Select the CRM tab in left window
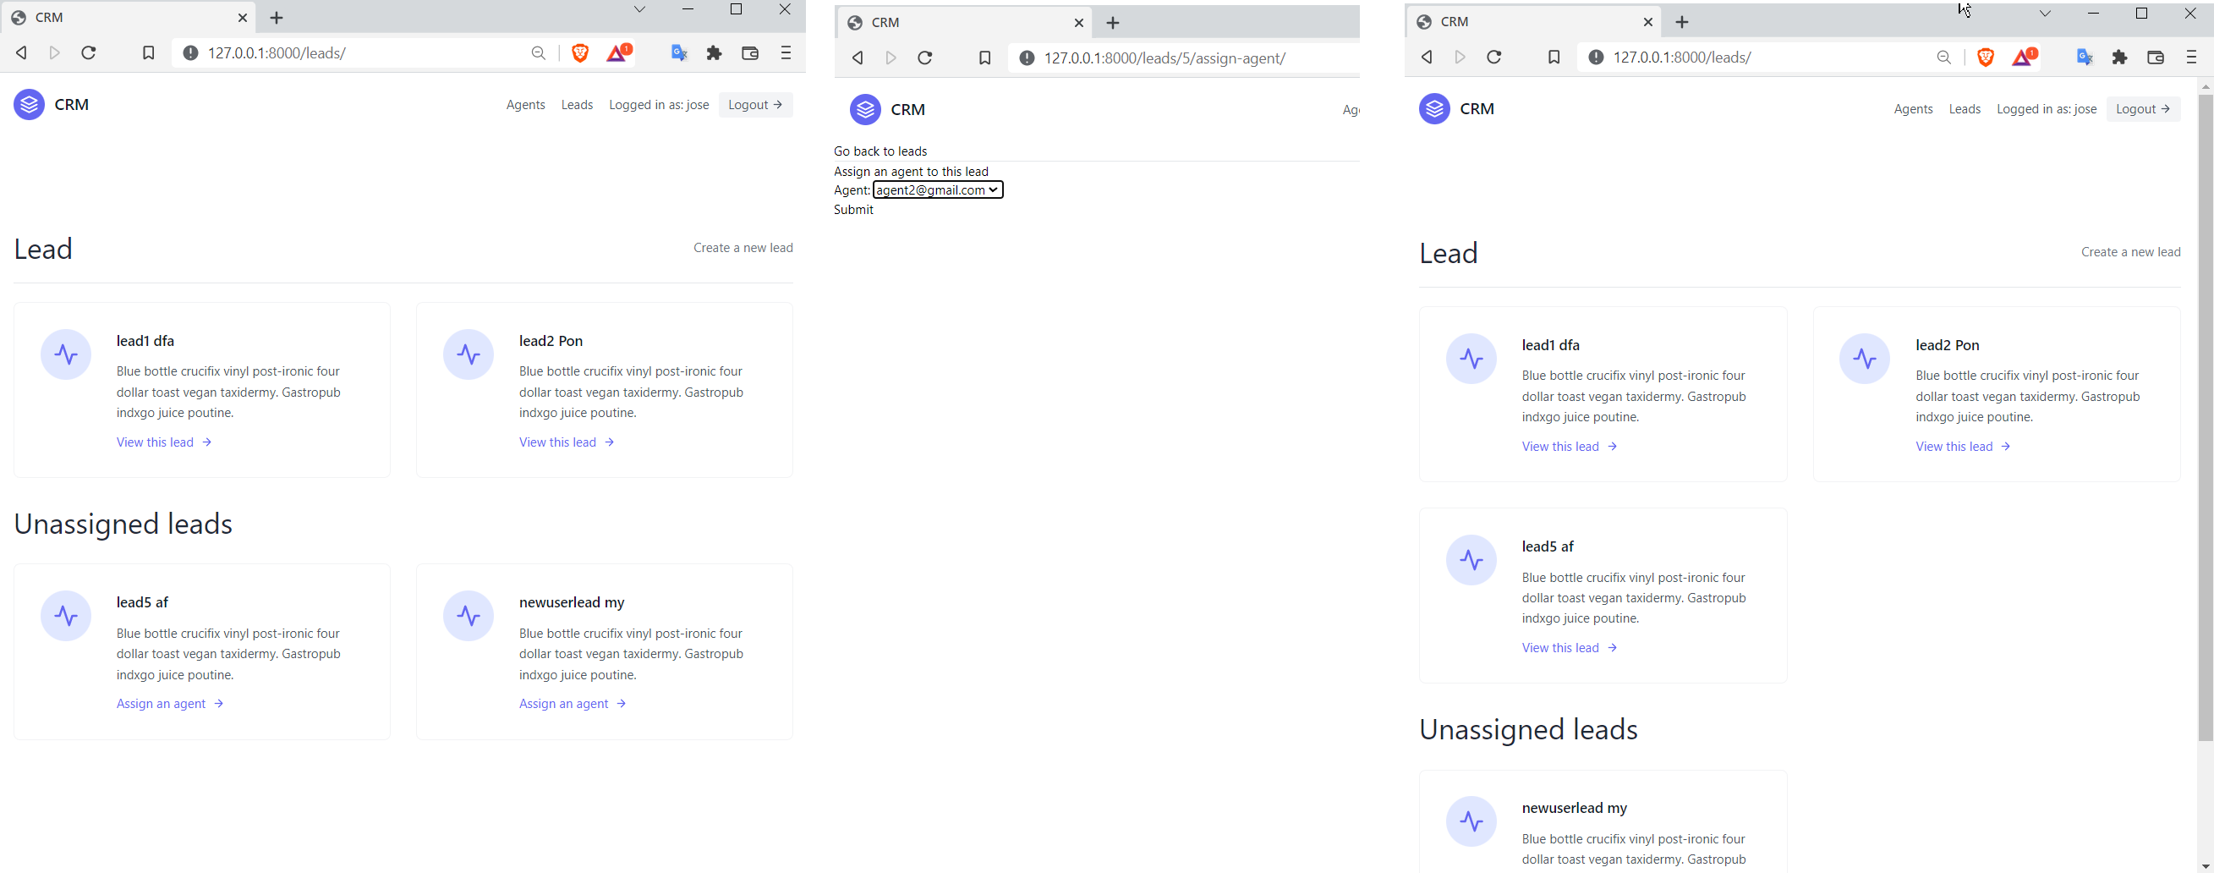The height and width of the screenshot is (873, 2214). click(x=127, y=17)
